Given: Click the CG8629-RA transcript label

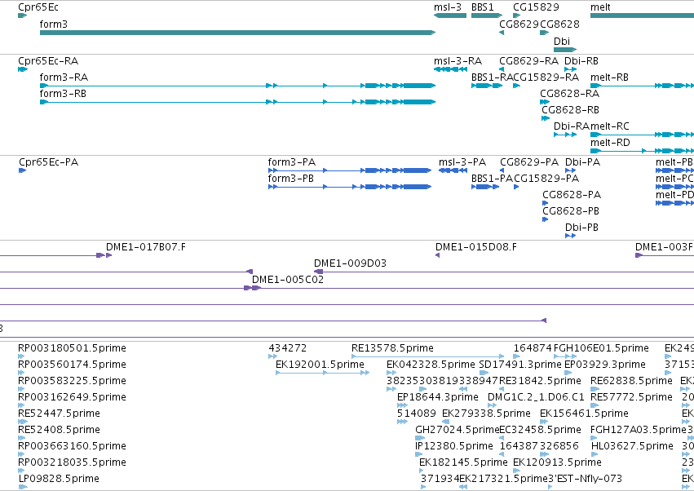Looking at the screenshot, I should 529,60.
